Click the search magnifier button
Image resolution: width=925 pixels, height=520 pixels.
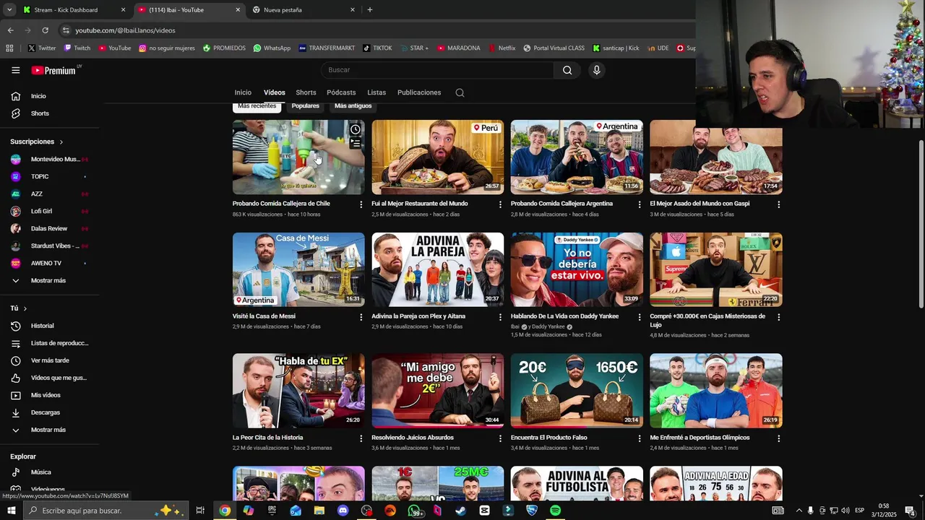567,70
